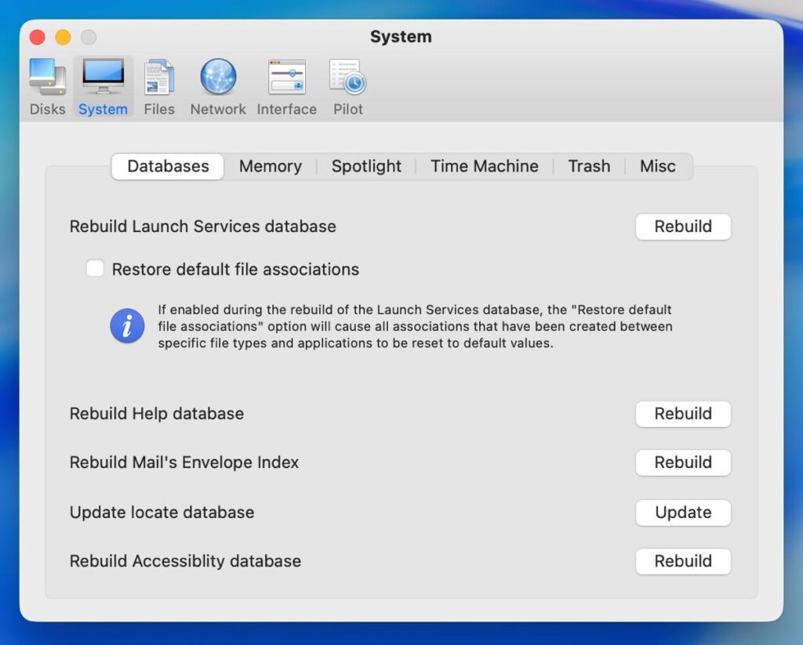
Task: Select the Databases tab
Action: pyautogui.click(x=168, y=166)
